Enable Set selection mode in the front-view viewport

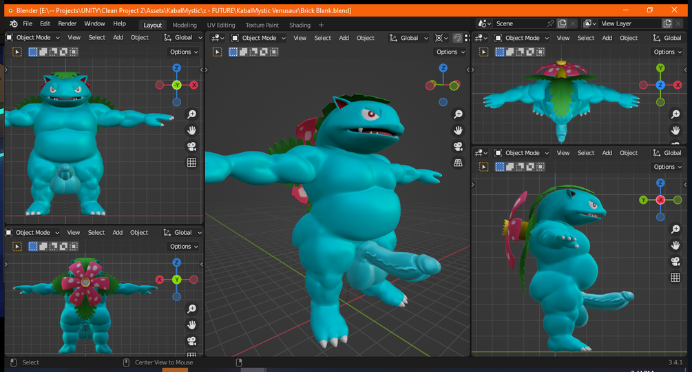pyautogui.click(x=33, y=52)
